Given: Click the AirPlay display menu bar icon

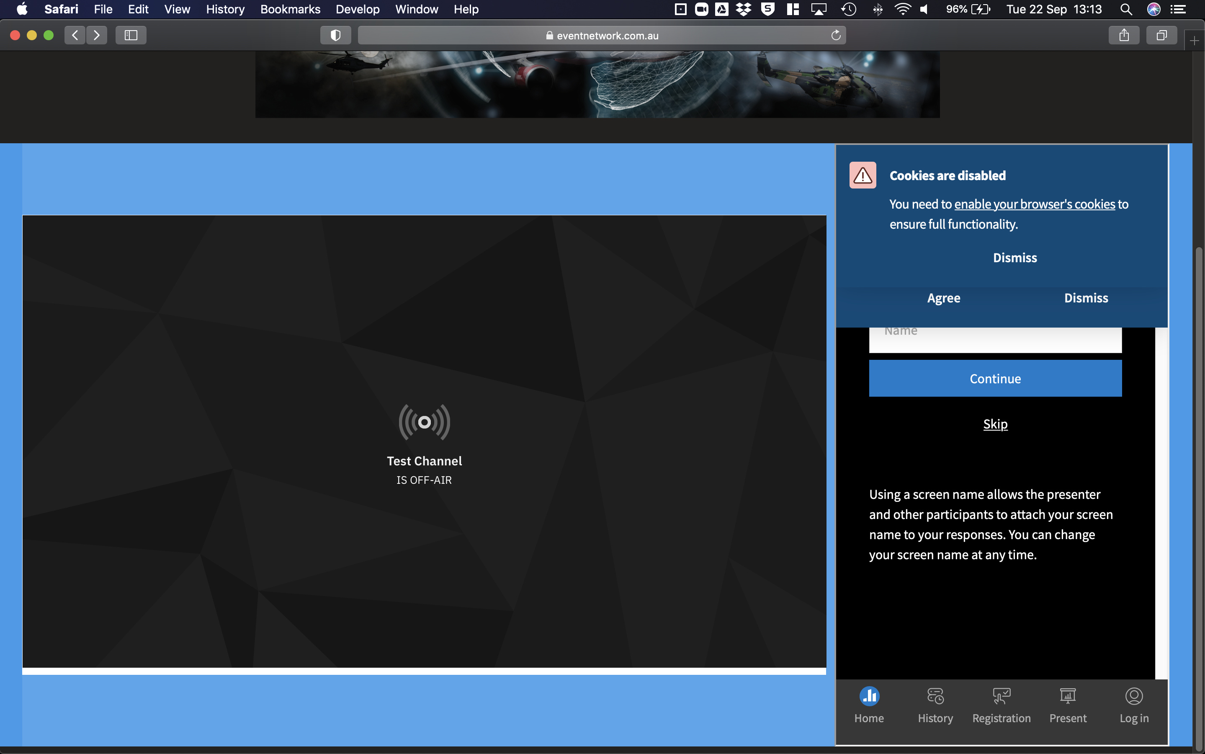Looking at the screenshot, I should (x=819, y=9).
